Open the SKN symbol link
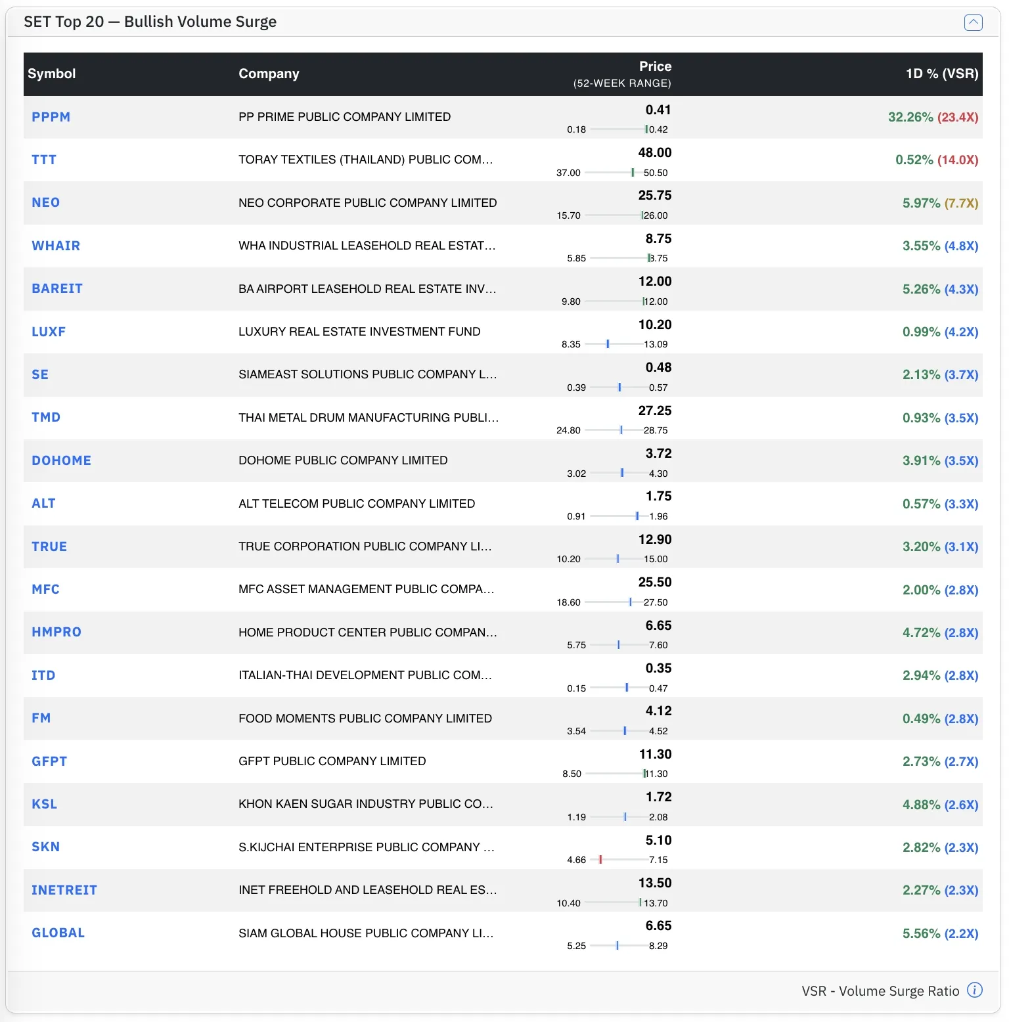 (46, 847)
